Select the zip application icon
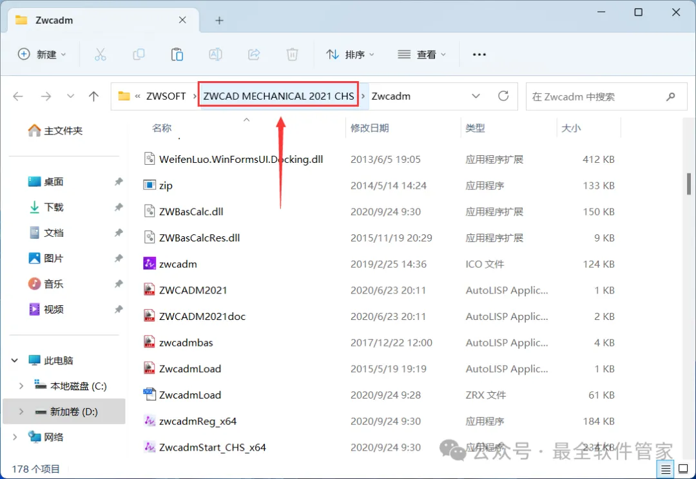This screenshot has width=696, height=479. coord(150,185)
